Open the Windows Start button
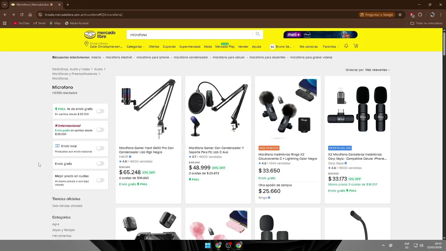This screenshot has height=251, width=446. 208,245
